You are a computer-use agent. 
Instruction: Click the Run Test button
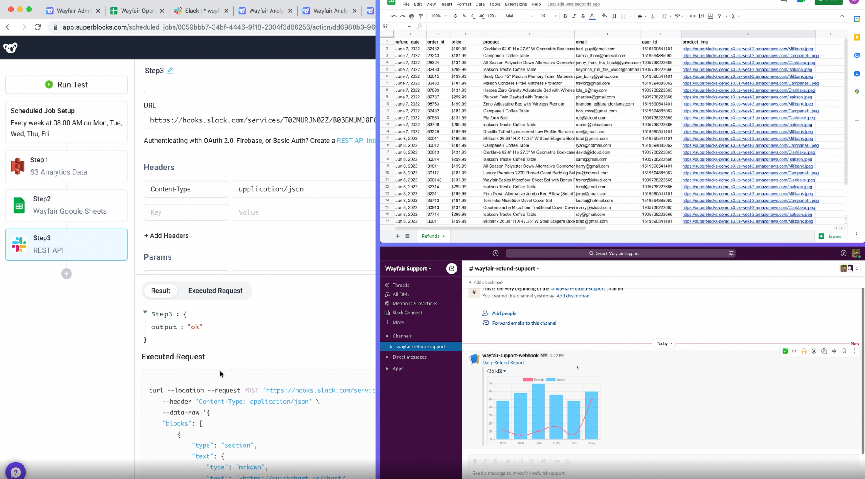66,84
